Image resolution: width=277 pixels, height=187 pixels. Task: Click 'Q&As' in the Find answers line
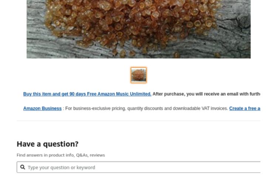82,155
